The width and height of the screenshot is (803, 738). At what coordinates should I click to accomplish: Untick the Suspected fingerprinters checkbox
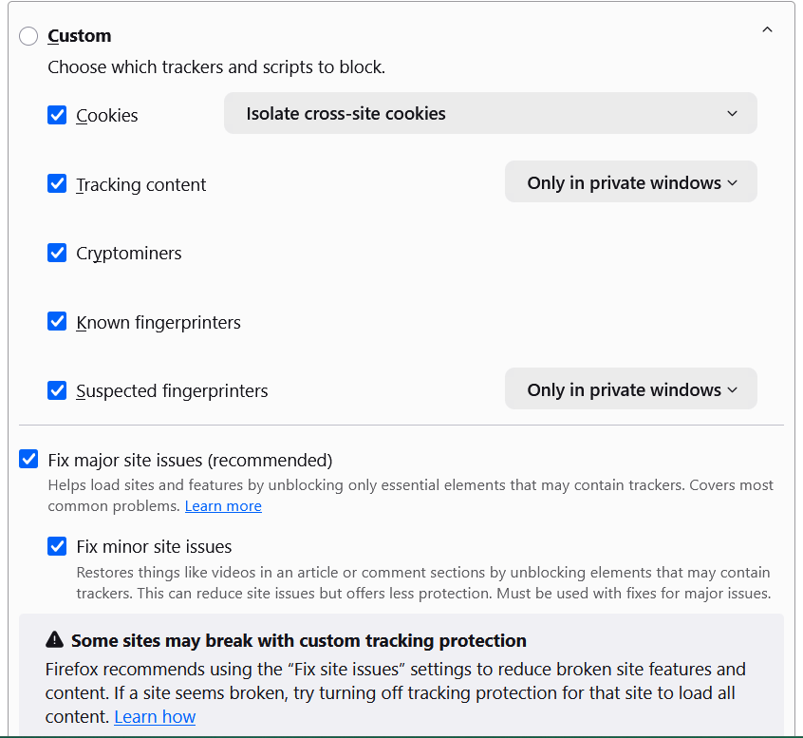point(57,390)
